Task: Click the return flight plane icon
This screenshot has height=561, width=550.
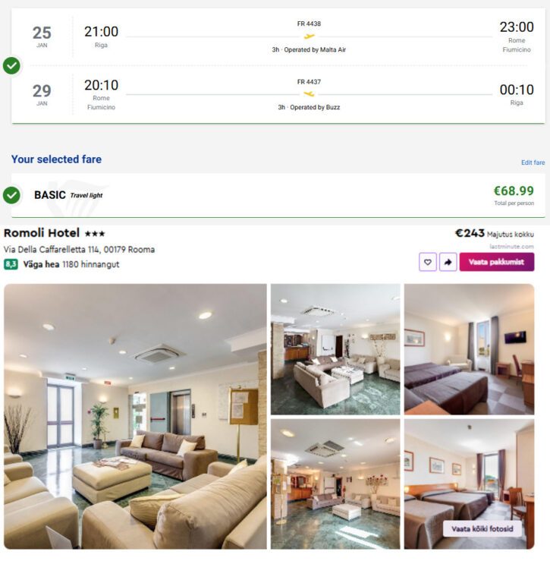Action: point(309,94)
